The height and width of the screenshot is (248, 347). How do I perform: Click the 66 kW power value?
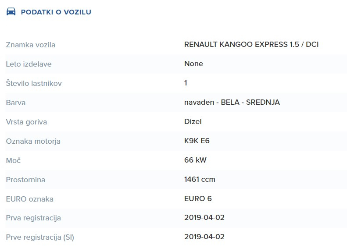point(195,160)
